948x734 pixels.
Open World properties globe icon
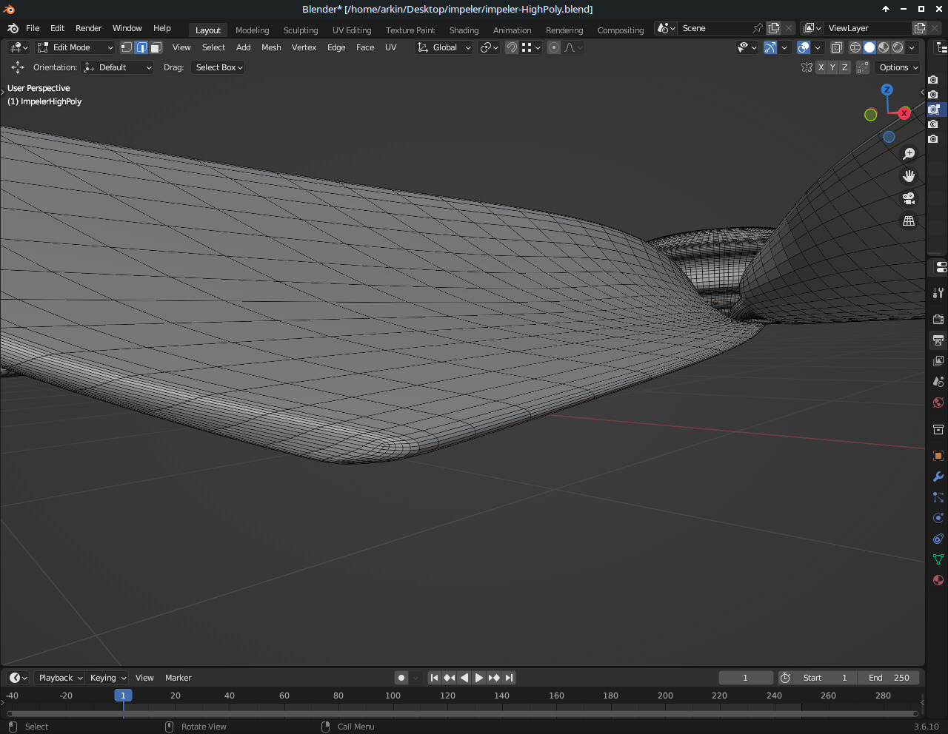click(x=938, y=403)
